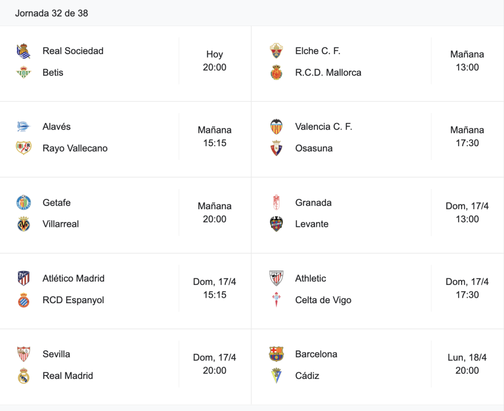This screenshot has width=504, height=411.
Task: Click the Osasuna team name
Action: click(x=314, y=148)
